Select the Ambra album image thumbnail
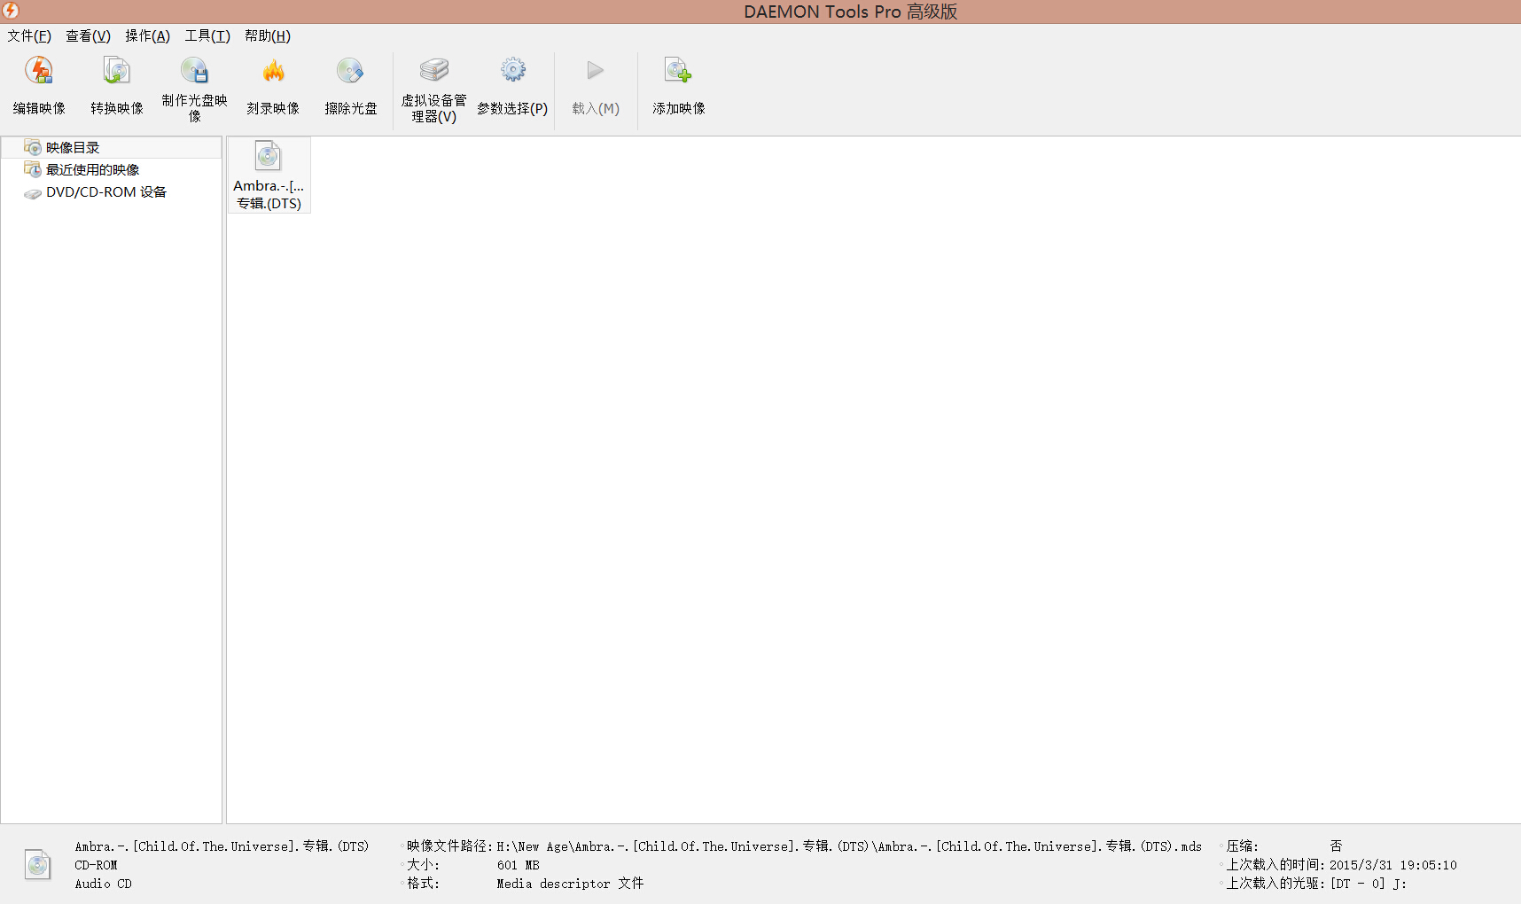 (269, 175)
